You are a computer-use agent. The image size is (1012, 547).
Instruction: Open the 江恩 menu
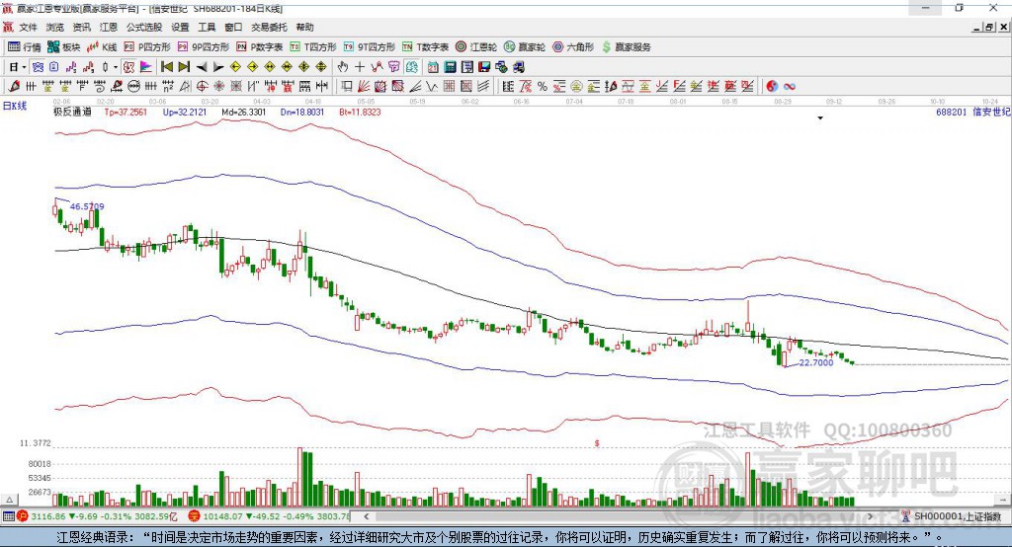109,27
